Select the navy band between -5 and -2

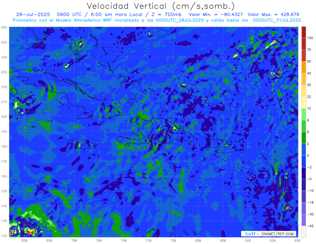[x=304, y=173]
